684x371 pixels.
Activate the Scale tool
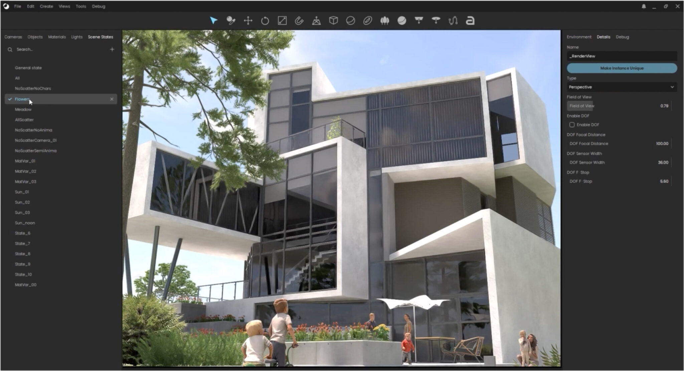pyautogui.click(x=283, y=21)
